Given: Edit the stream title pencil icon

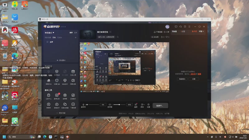Looking at the screenshot, I should pos(110,32).
